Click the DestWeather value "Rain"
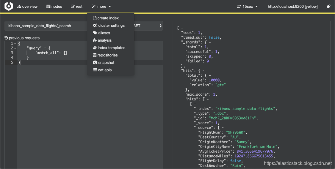The width and height of the screenshot is (335, 169). click(x=237, y=165)
